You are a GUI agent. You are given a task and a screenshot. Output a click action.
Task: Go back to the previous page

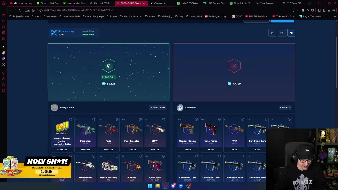point(11,10)
